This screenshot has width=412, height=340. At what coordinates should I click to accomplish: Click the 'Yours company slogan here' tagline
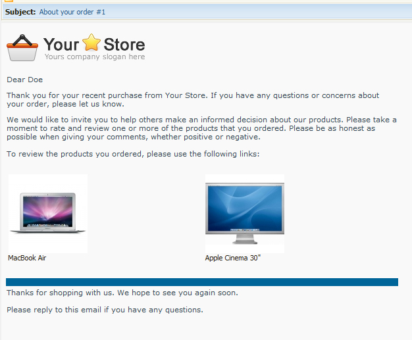95,57
